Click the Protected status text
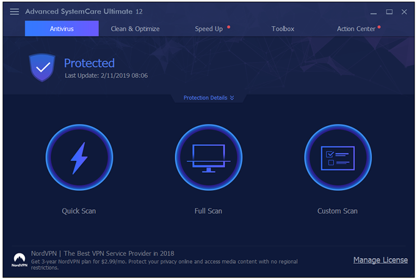417x279 pixels. point(89,63)
